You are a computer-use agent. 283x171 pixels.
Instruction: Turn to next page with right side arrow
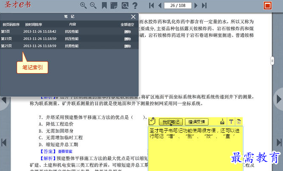click(x=279, y=99)
